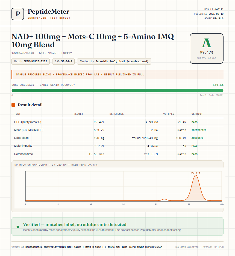This screenshot has height=256, width=235.
Task: Click the VERDICT column header
Action: pos(197,114)
